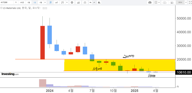192x93 pixels.
Task: Click the 2024 layout name button in toolbar
Action: 180,2
